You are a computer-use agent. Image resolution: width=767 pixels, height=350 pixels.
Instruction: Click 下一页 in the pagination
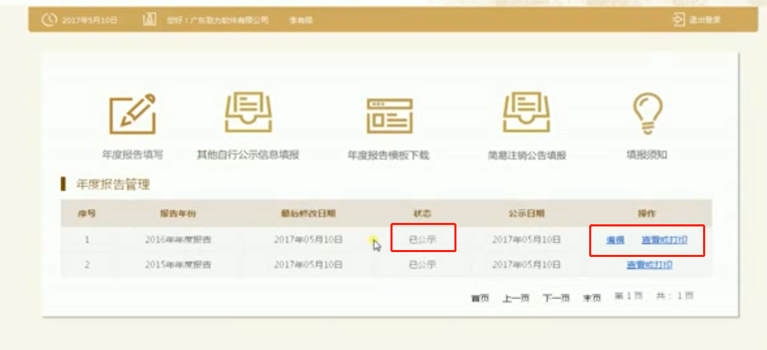click(x=556, y=298)
